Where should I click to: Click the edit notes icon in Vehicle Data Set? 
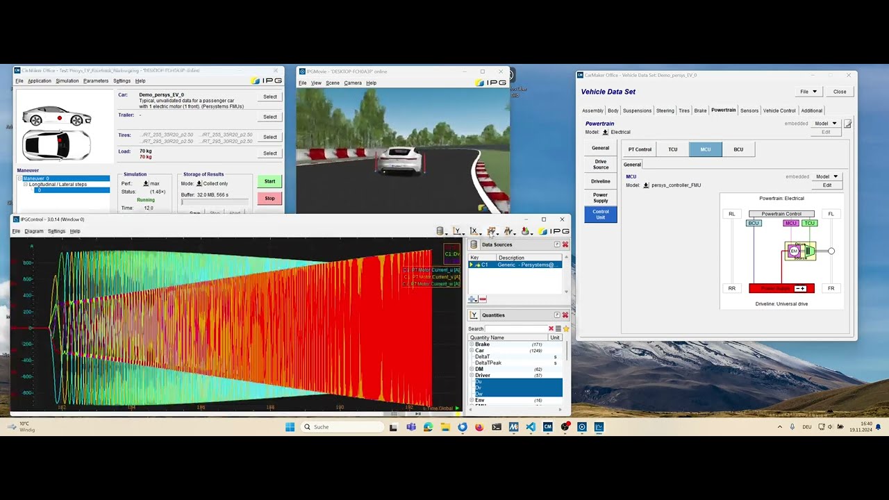(847, 124)
